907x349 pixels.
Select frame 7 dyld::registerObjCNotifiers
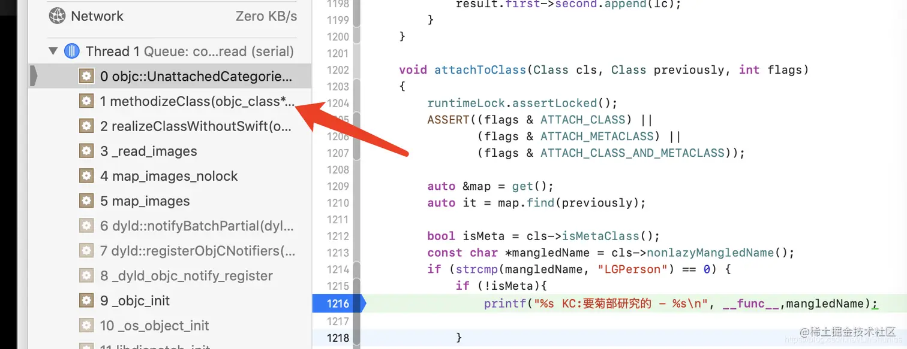point(170,251)
